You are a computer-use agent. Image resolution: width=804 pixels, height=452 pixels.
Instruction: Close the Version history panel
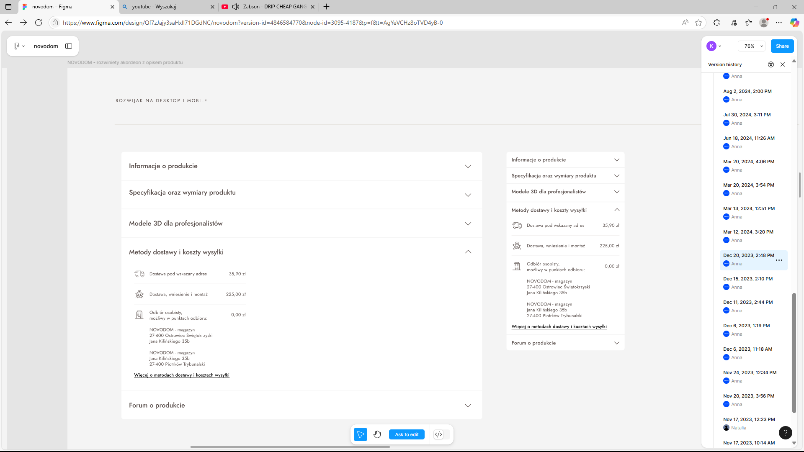pos(783,64)
